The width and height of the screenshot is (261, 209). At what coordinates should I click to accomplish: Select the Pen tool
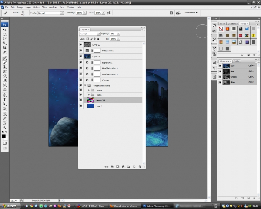pos(4,95)
